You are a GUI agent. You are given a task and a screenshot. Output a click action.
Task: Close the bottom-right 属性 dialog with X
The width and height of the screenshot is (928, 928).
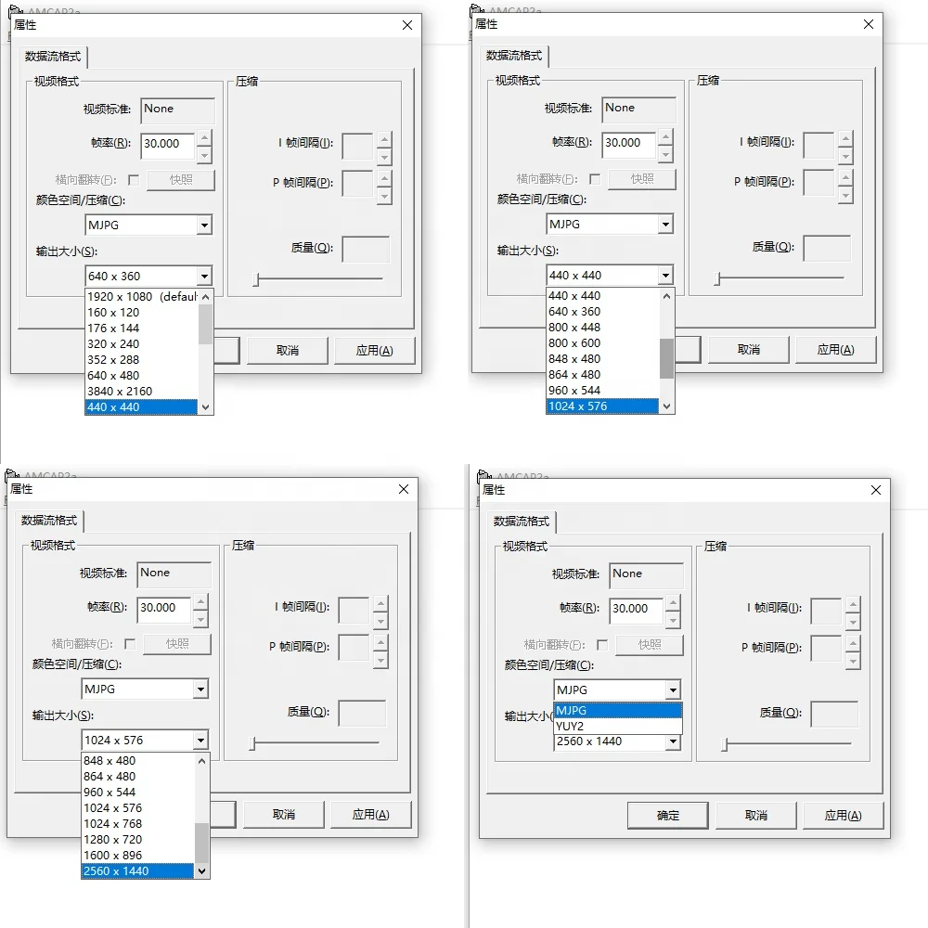point(876,490)
